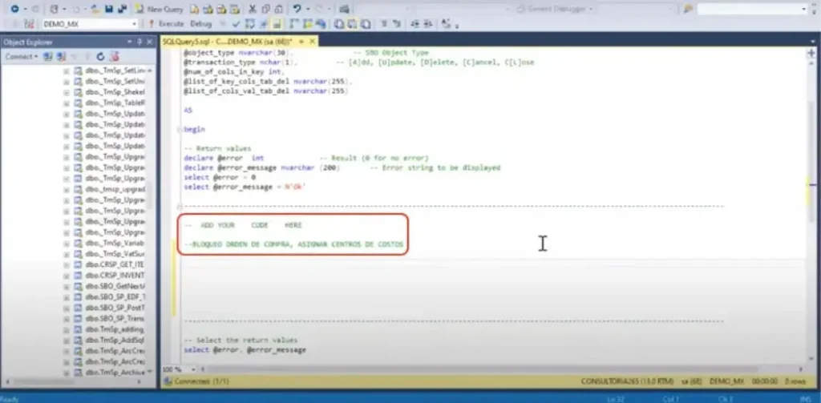Click the font size icon in SQL toolbar
Screen dimensions: 821x403
coord(446,23)
